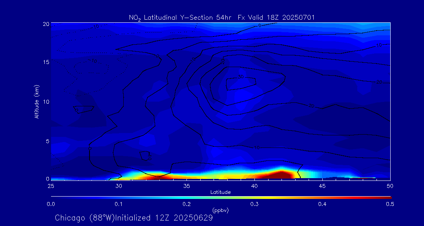Image resolution: width=424 pixels, height=226 pixels.
Task: Select the Altitude axis tick label 10
Action: [x=46, y=102]
